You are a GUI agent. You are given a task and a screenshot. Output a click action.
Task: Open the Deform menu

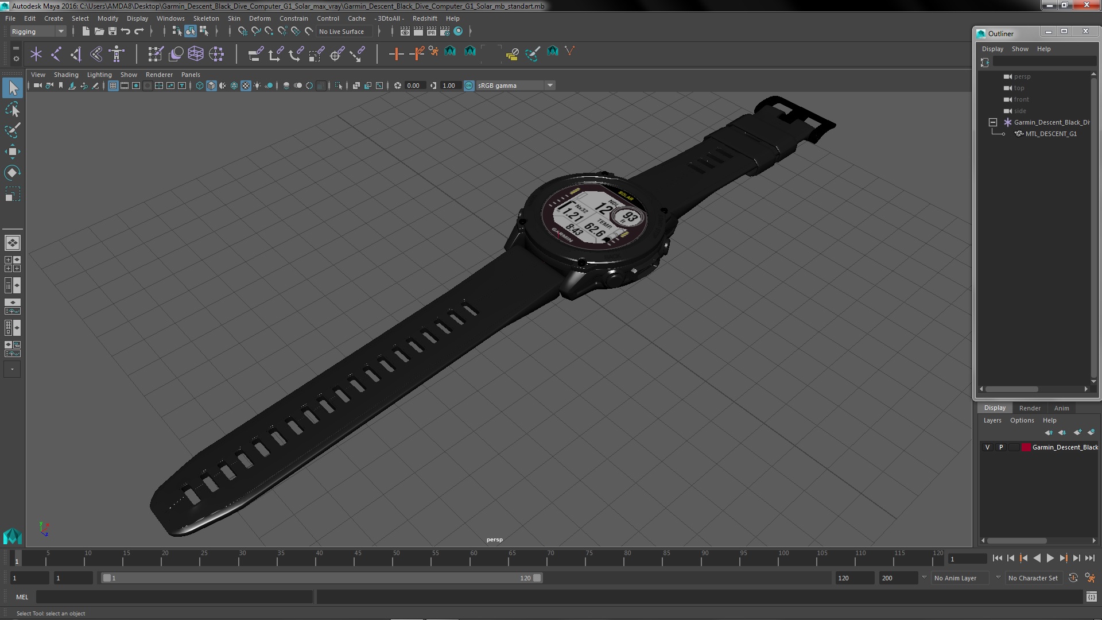coord(259,18)
